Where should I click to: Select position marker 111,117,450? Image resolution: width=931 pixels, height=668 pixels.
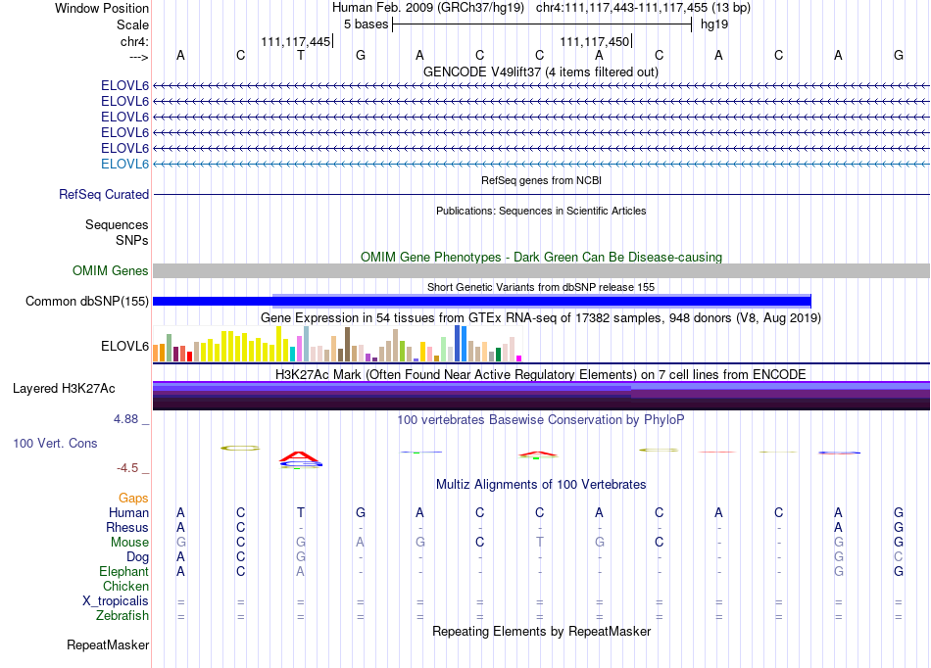(594, 41)
